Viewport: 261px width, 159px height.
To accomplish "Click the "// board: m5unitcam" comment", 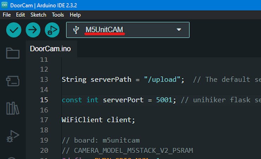I will pos(101,140).
